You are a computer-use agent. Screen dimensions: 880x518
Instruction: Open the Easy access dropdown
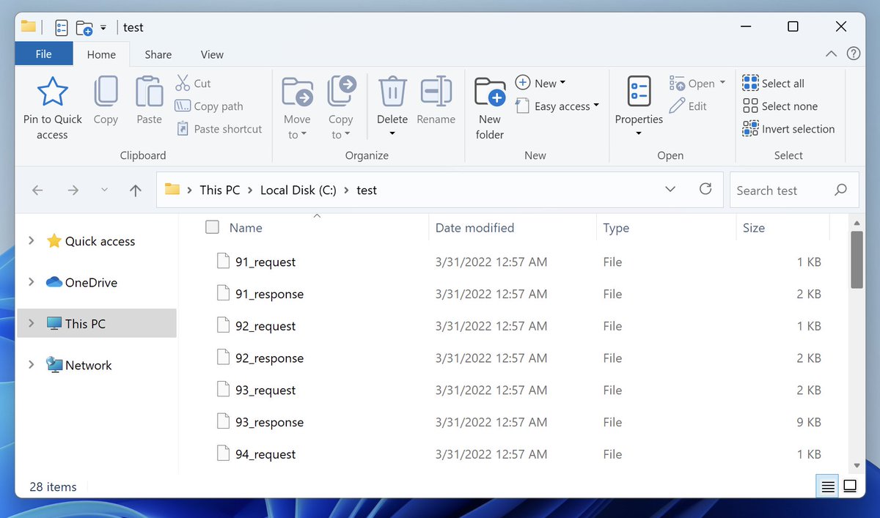[557, 106]
